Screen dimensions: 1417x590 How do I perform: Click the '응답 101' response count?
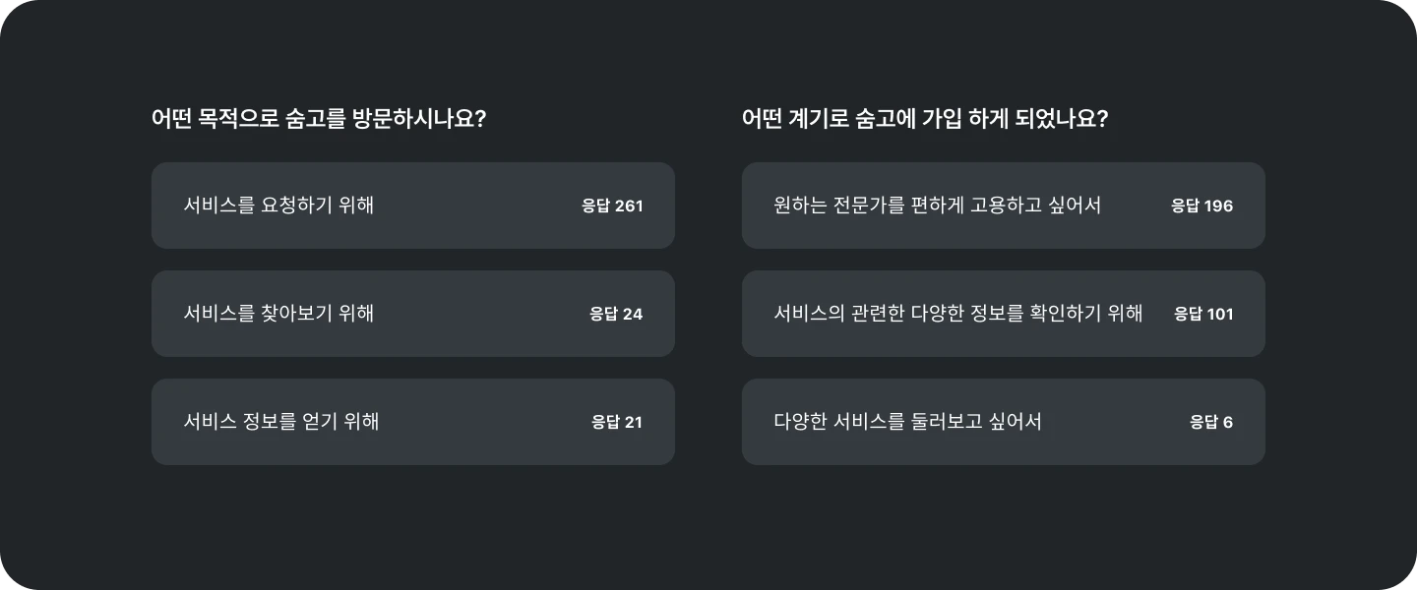pos(1202,314)
